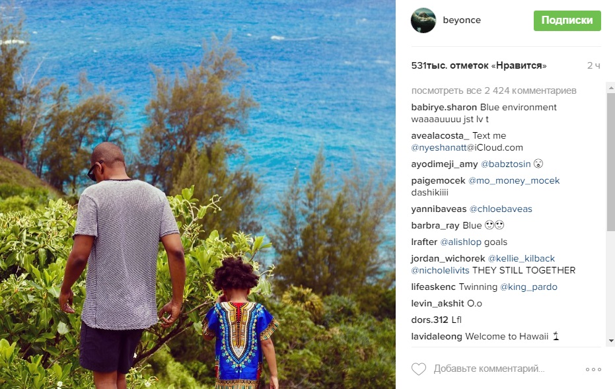Open the beyonce username link

(462, 20)
